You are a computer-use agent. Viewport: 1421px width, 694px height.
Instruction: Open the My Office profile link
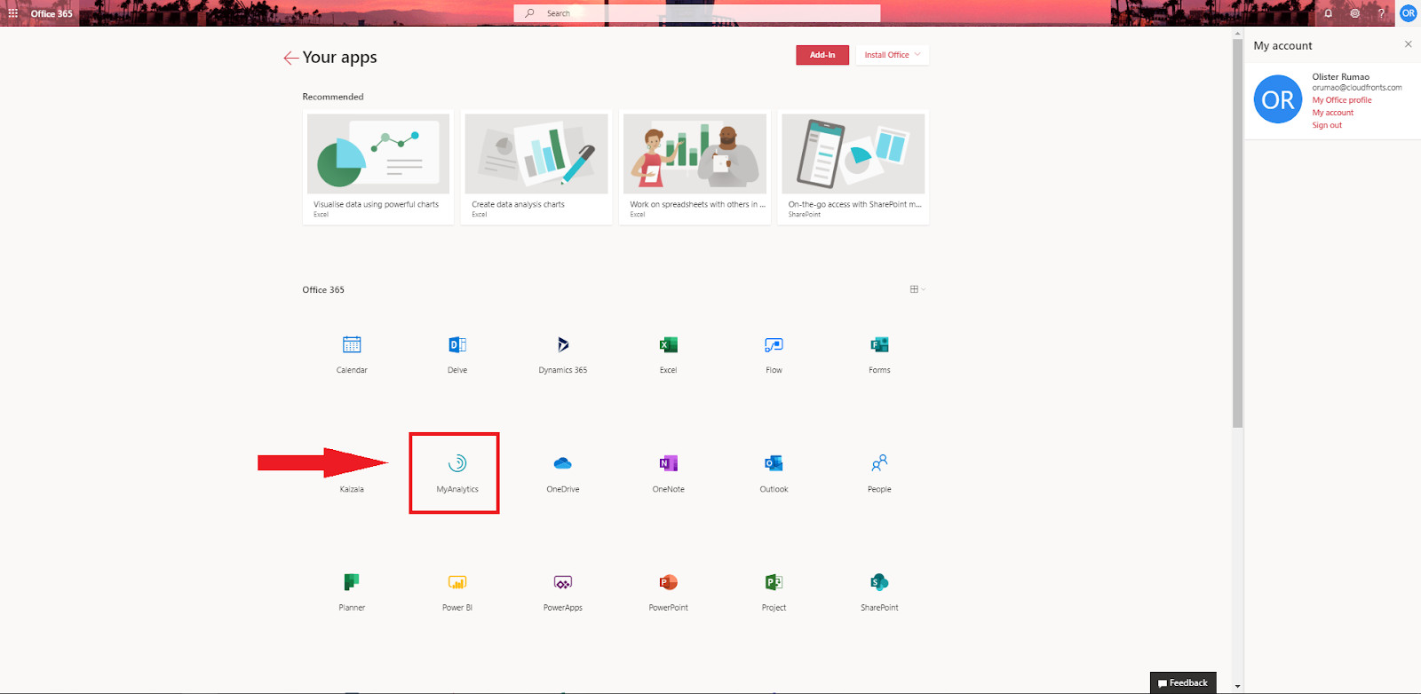[1342, 100]
